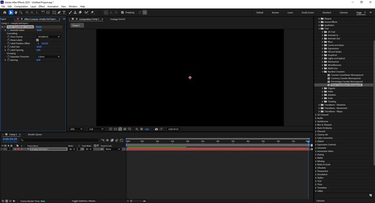
Task: Click the Counter Countdown Monospaced preset icon
Action: 329,75
